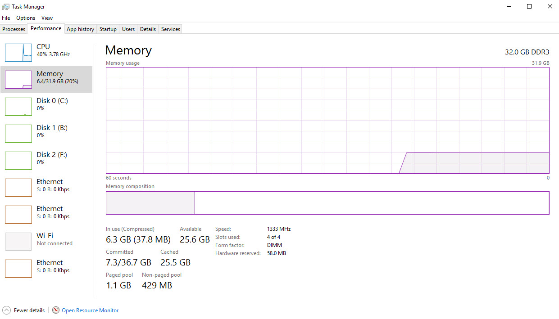Go to the Startup tab

[108, 29]
